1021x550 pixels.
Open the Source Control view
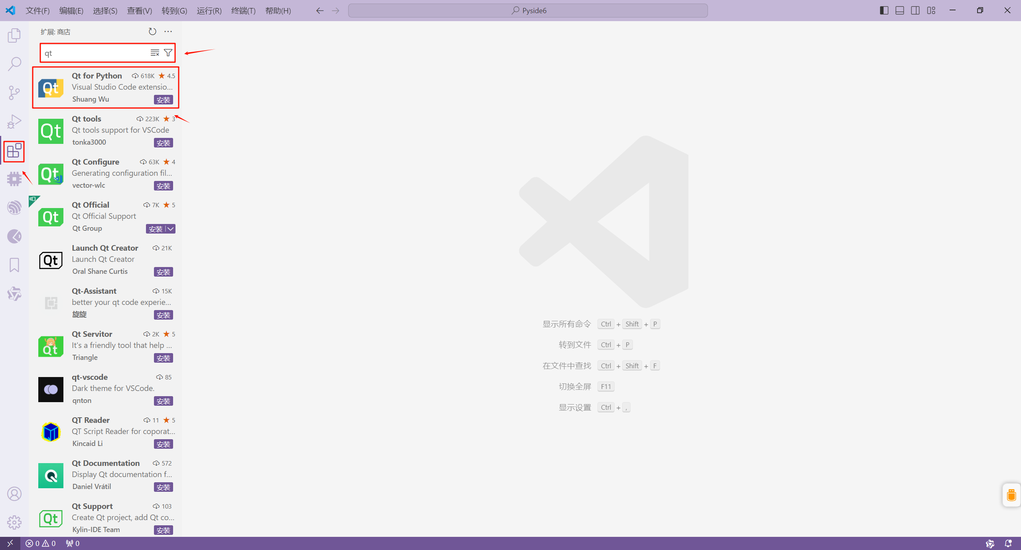click(14, 92)
